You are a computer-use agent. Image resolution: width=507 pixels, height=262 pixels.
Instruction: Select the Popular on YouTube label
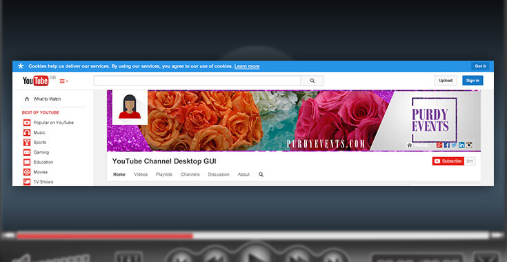pyautogui.click(x=54, y=123)
